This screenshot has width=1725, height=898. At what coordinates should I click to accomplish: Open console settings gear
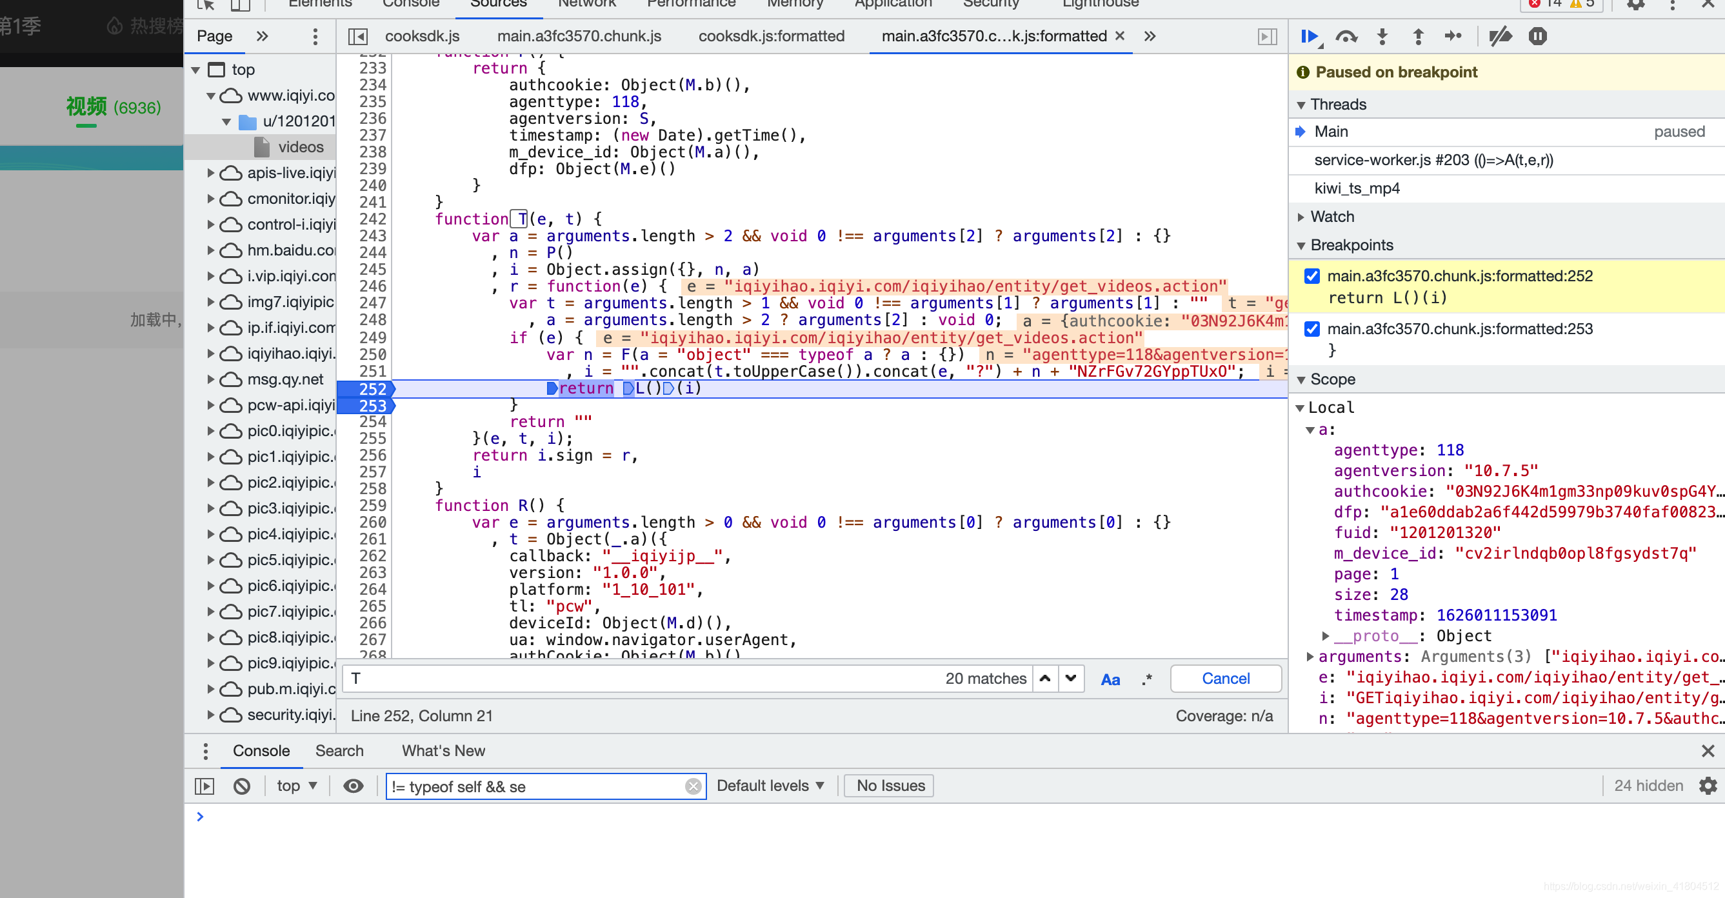1708,786
